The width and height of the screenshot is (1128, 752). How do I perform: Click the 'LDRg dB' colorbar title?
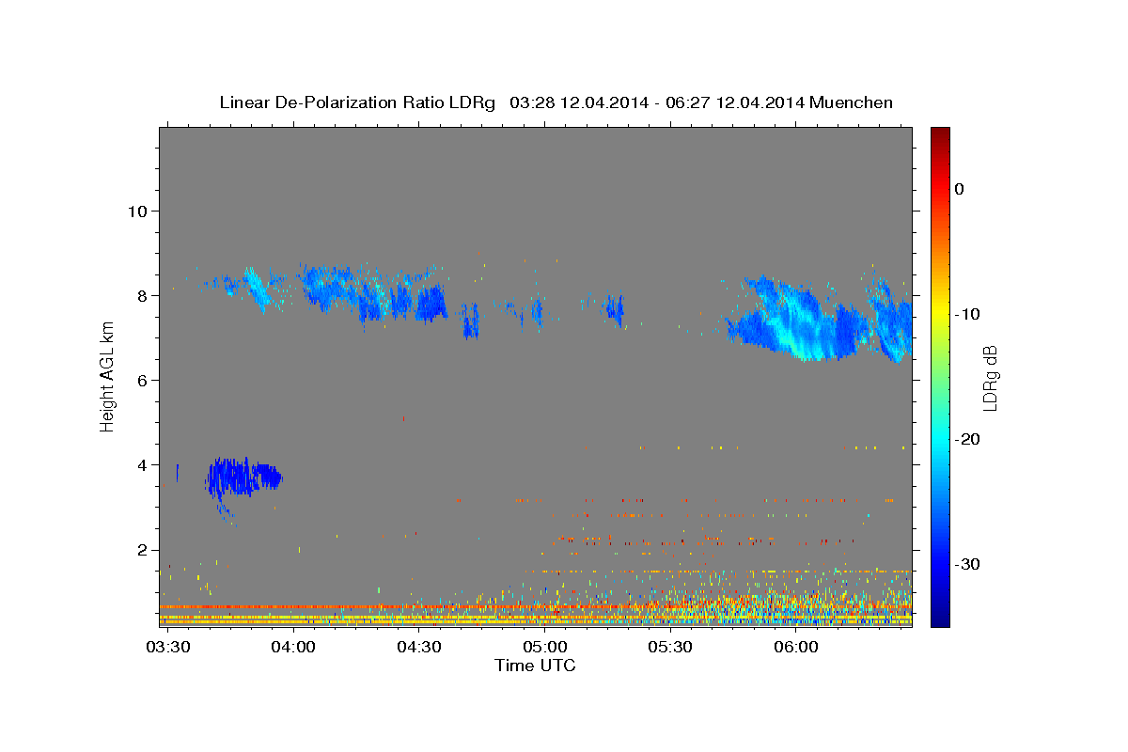coord(989,378)
